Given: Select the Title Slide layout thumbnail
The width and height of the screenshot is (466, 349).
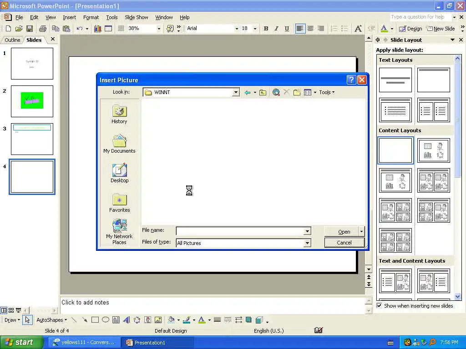Looking at the screenshot, I should coord(395,80).
